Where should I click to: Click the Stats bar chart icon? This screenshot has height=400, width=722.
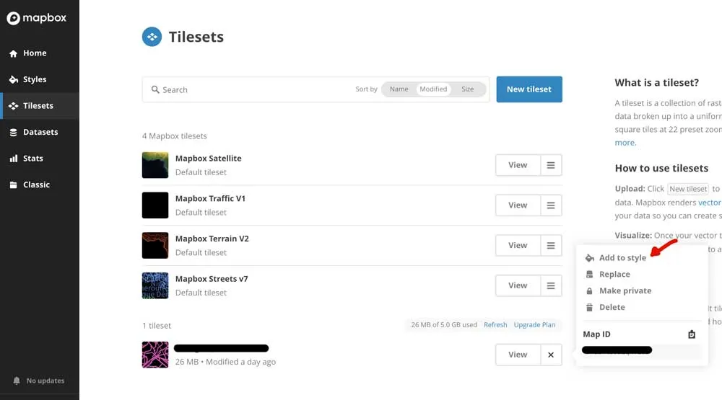13,159
